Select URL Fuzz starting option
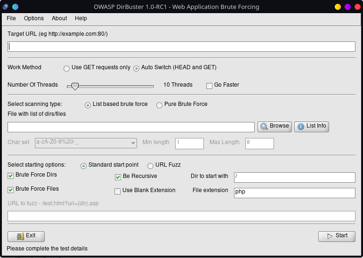The image size is (363, 258). point(151,166)
